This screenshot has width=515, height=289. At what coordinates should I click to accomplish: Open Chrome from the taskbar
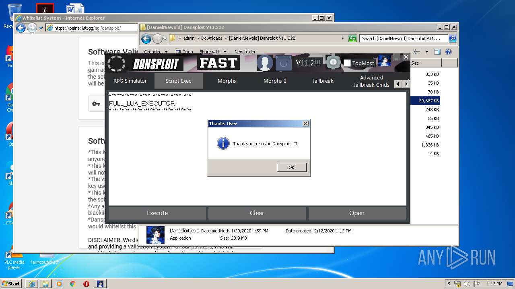tap(72, 284)
